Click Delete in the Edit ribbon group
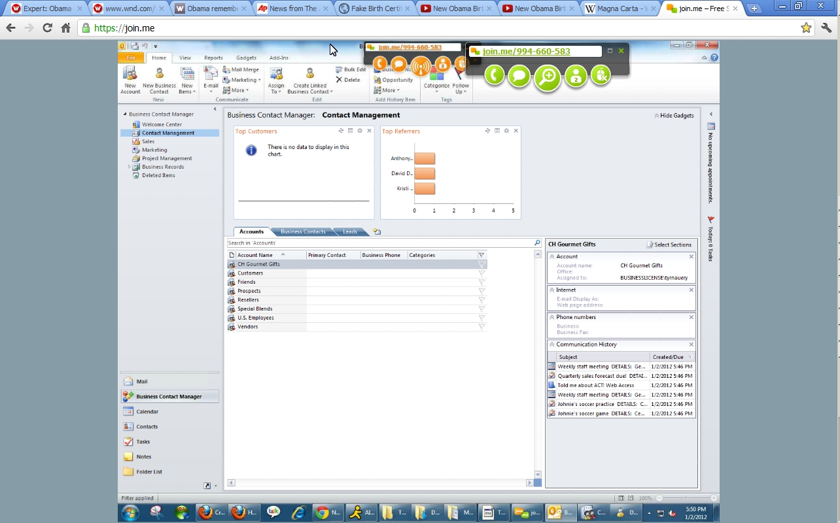The width and height of the screenshot is (840, 523). [x=348, y=80]
